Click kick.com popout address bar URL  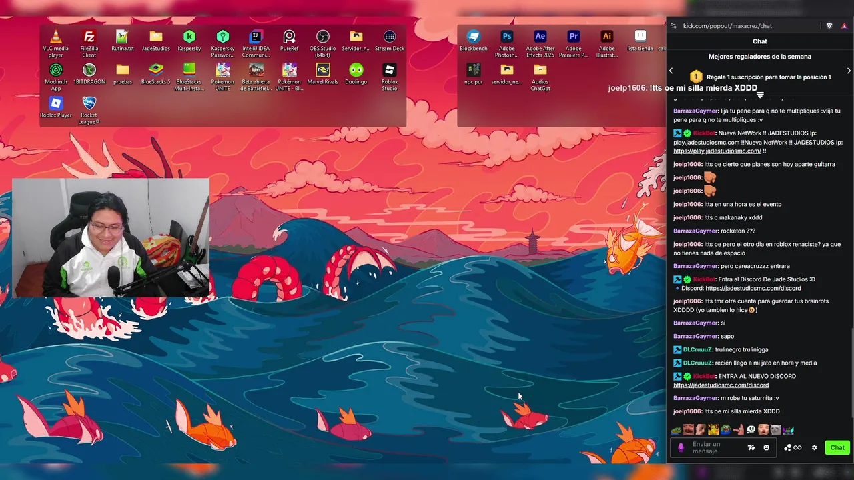click(x=727, y=25)
